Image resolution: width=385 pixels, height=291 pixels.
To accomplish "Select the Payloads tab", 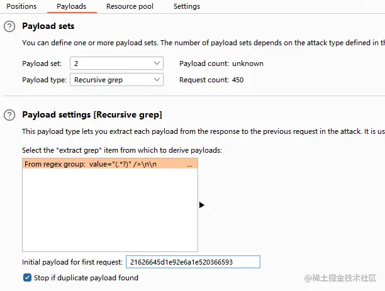I will coord(72,6).
